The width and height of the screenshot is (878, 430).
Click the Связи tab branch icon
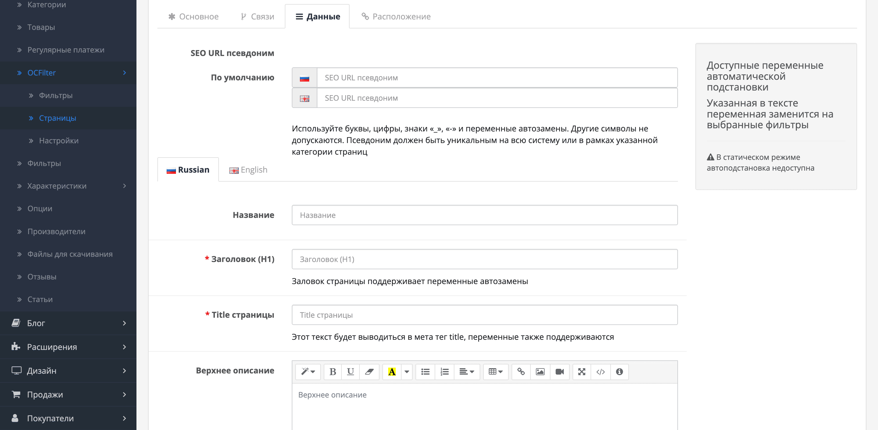point(243,16)
